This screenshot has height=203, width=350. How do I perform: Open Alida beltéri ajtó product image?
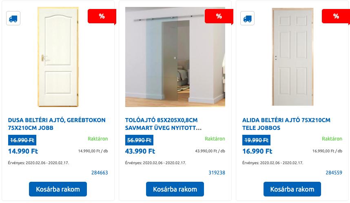click(x=292, y=57)
